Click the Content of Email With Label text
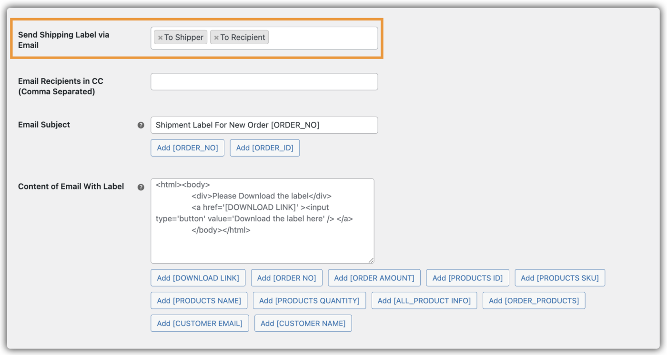Image resolution: width=667 pixels, height=355 pixels. pyautogui.click(x=71, y=187)
